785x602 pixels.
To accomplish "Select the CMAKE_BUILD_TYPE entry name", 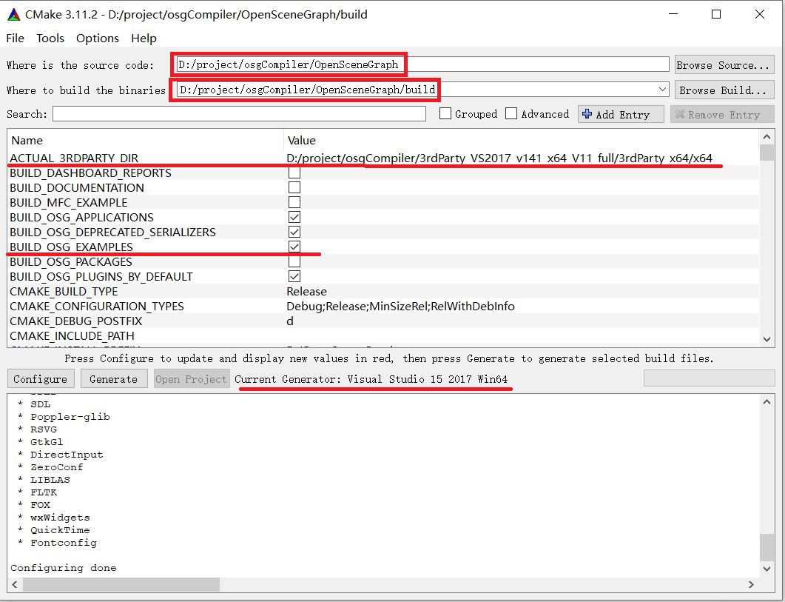I will coord(64,291).
